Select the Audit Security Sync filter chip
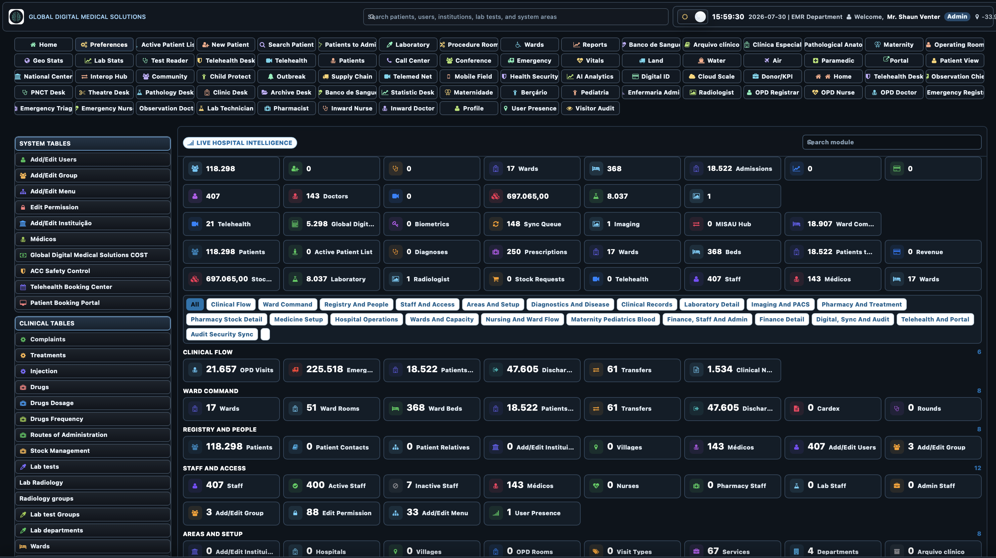Image resolution: width=996 pixels, height=558 pixels. pyautogui.click(x=222, y=334)
